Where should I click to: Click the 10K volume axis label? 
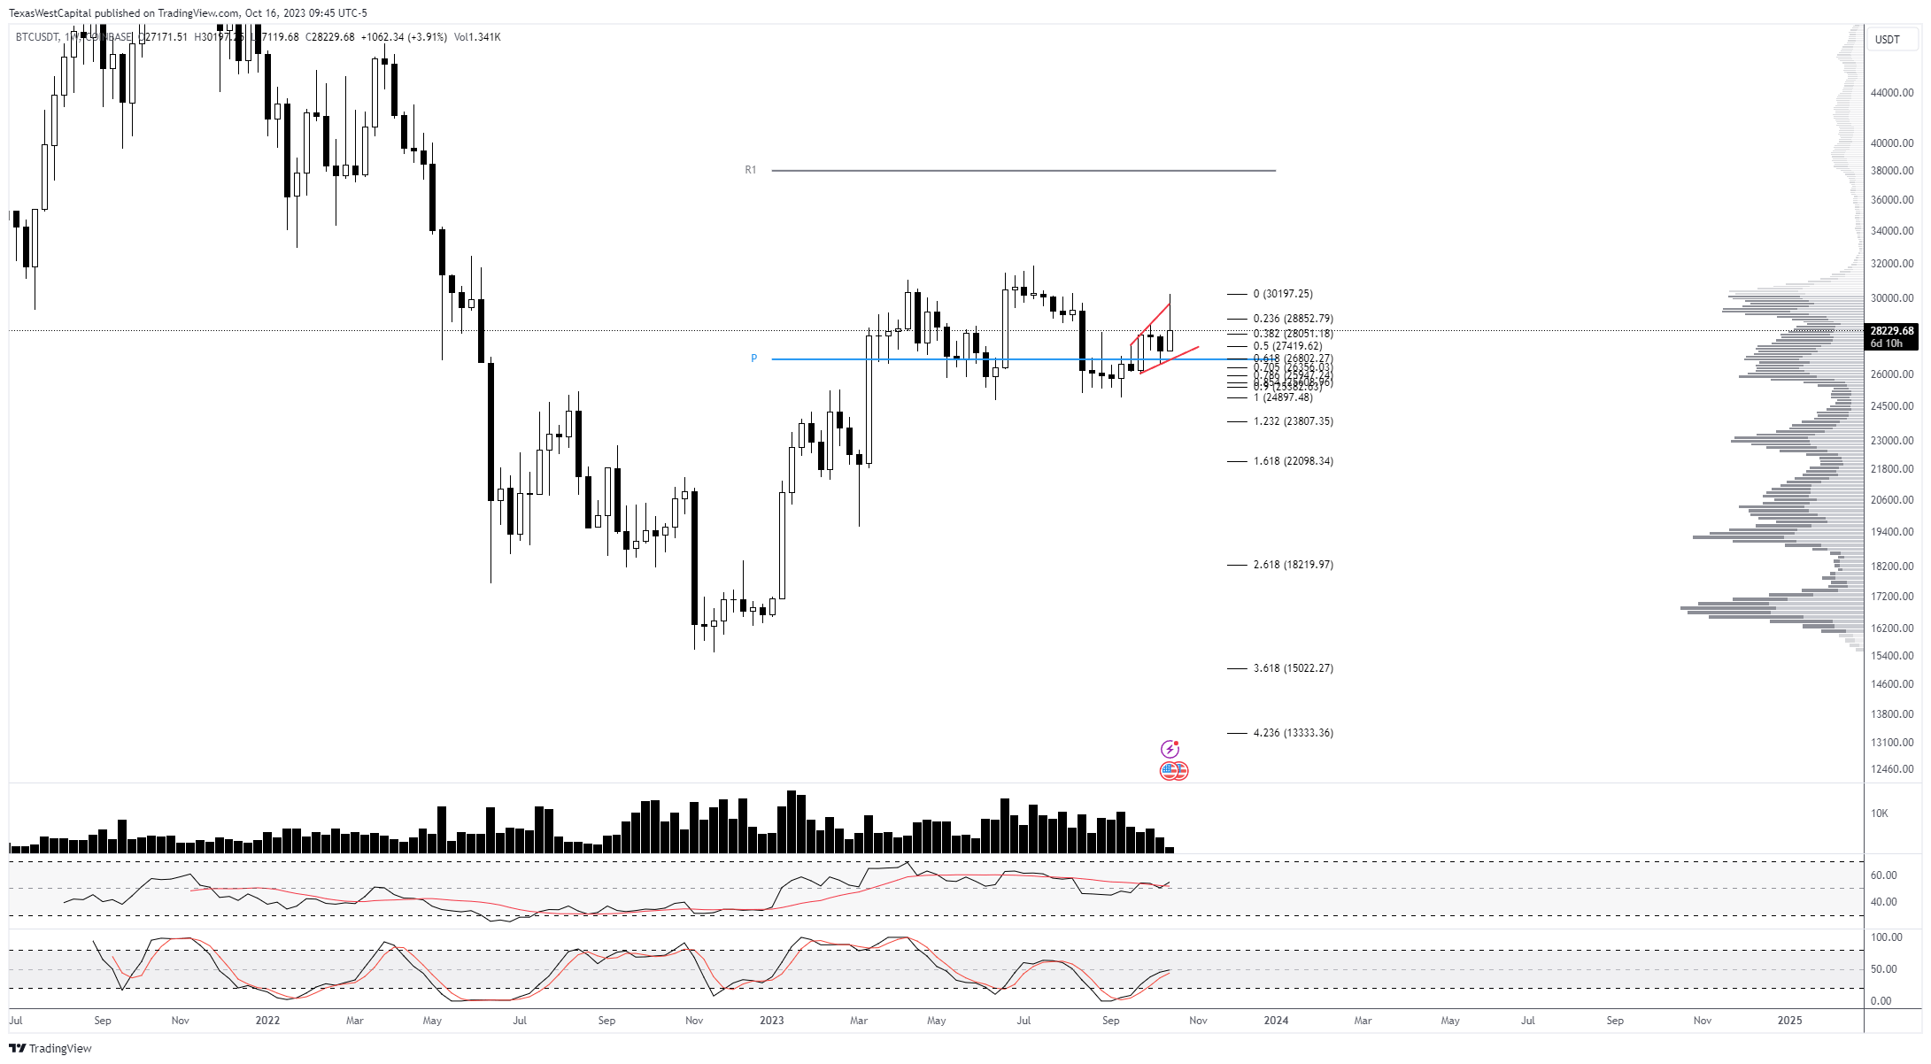point(1879,813)
